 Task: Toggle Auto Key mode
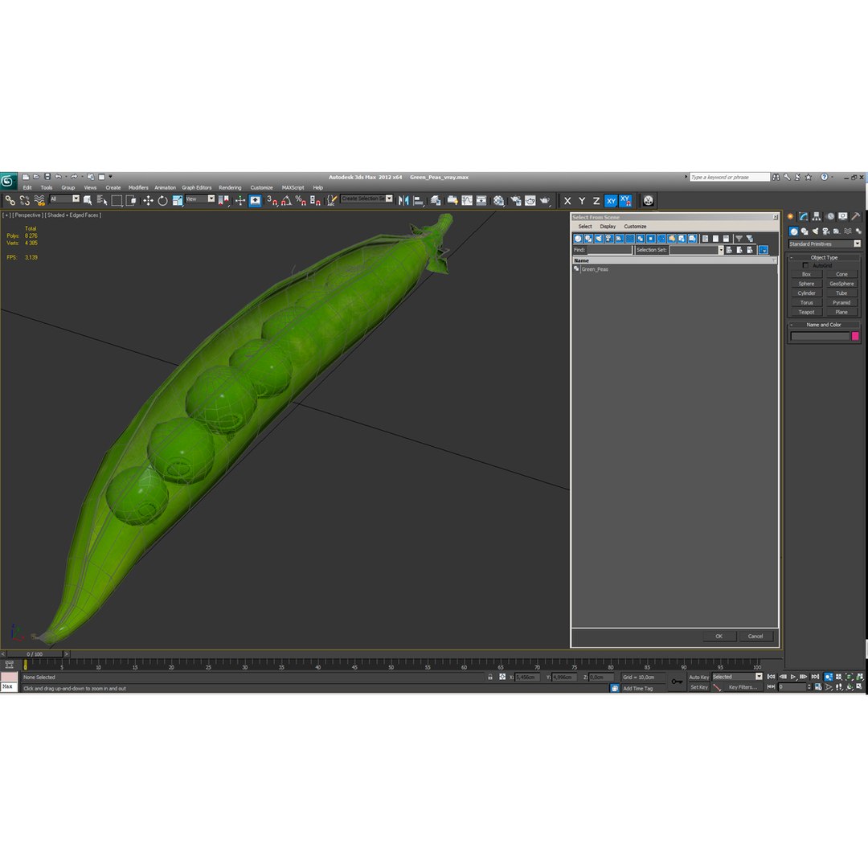click(698, 677)
